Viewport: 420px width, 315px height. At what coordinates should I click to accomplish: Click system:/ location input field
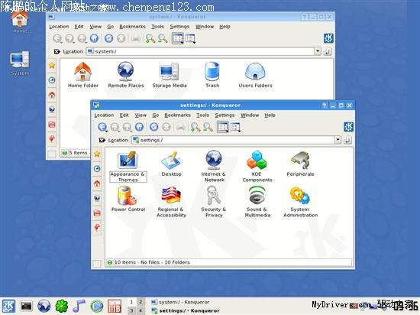200,51
